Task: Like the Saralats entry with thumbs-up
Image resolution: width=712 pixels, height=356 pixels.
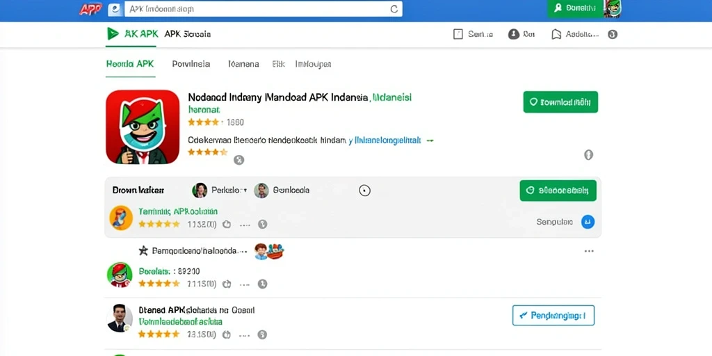Action: tap(227, 284)
